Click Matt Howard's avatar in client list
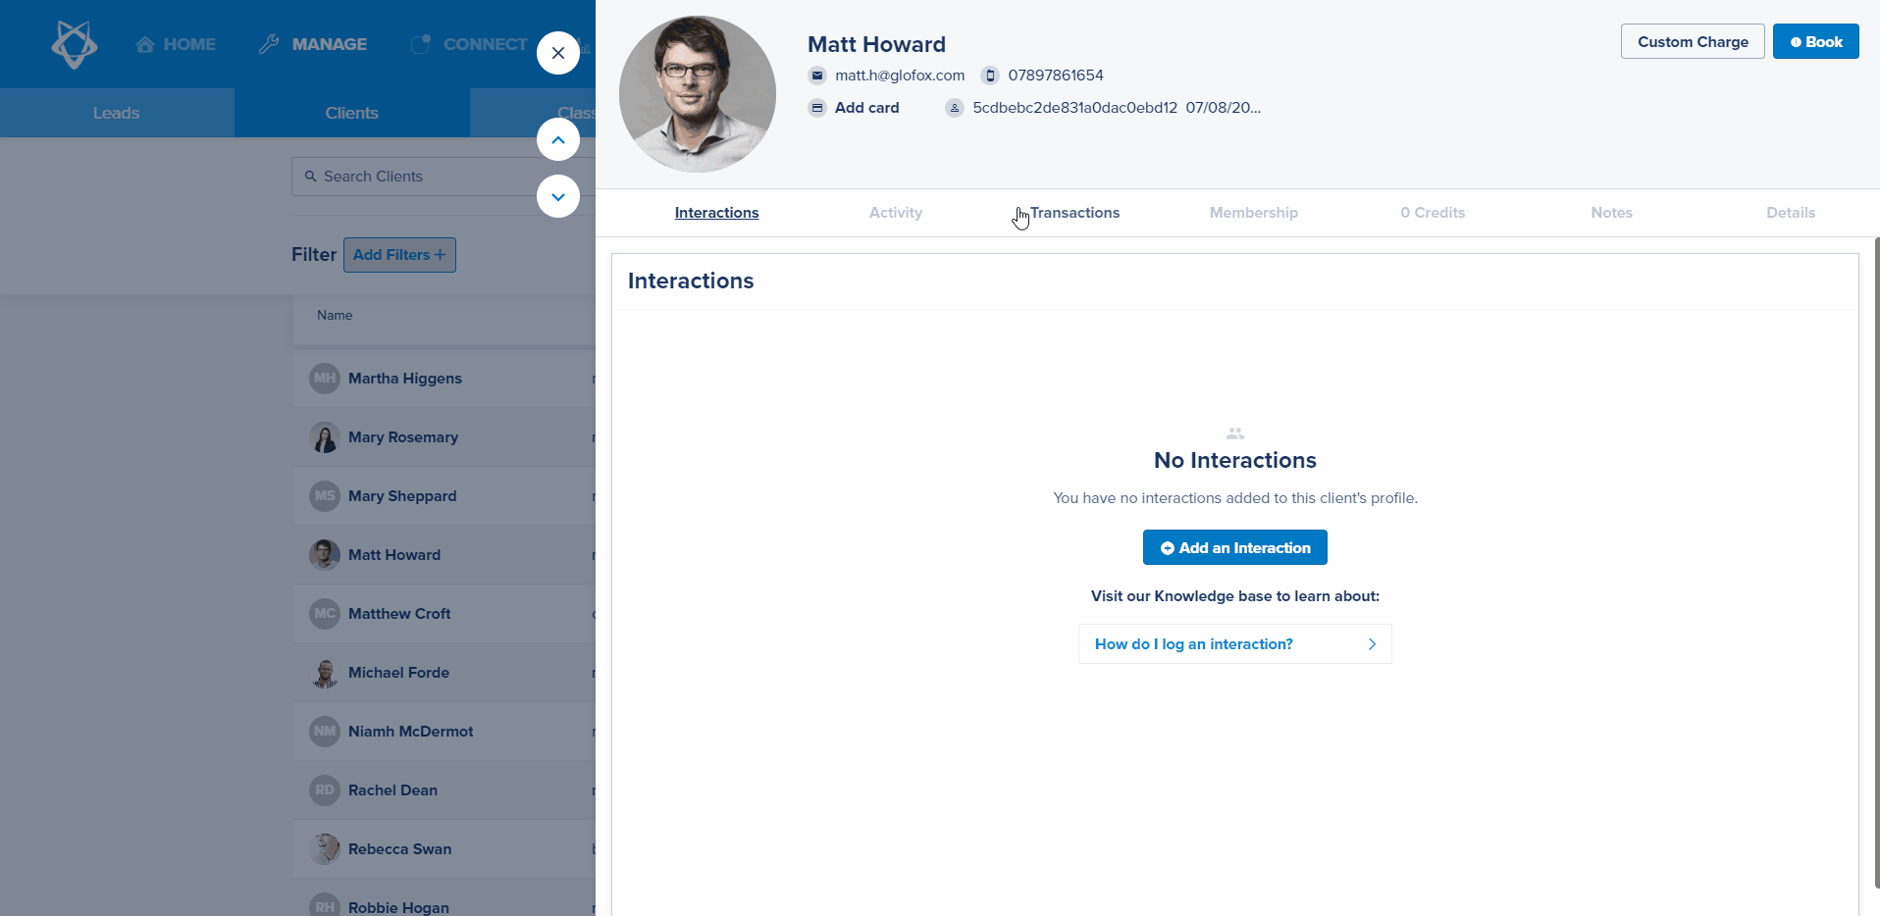 [x=325, y=555]
